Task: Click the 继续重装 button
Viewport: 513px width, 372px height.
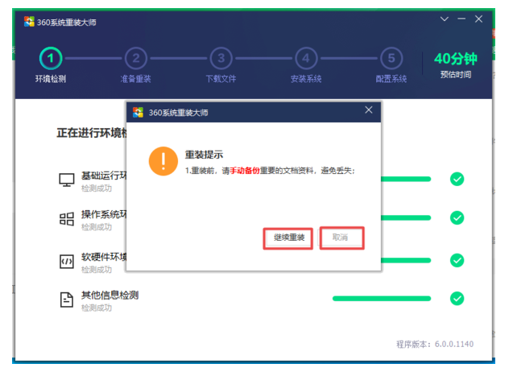Action: pos(288,238)
